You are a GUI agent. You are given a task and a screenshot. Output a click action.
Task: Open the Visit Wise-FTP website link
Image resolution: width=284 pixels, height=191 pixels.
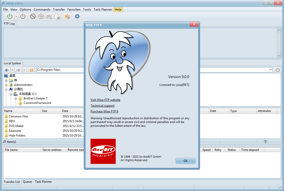pos(105,100)
